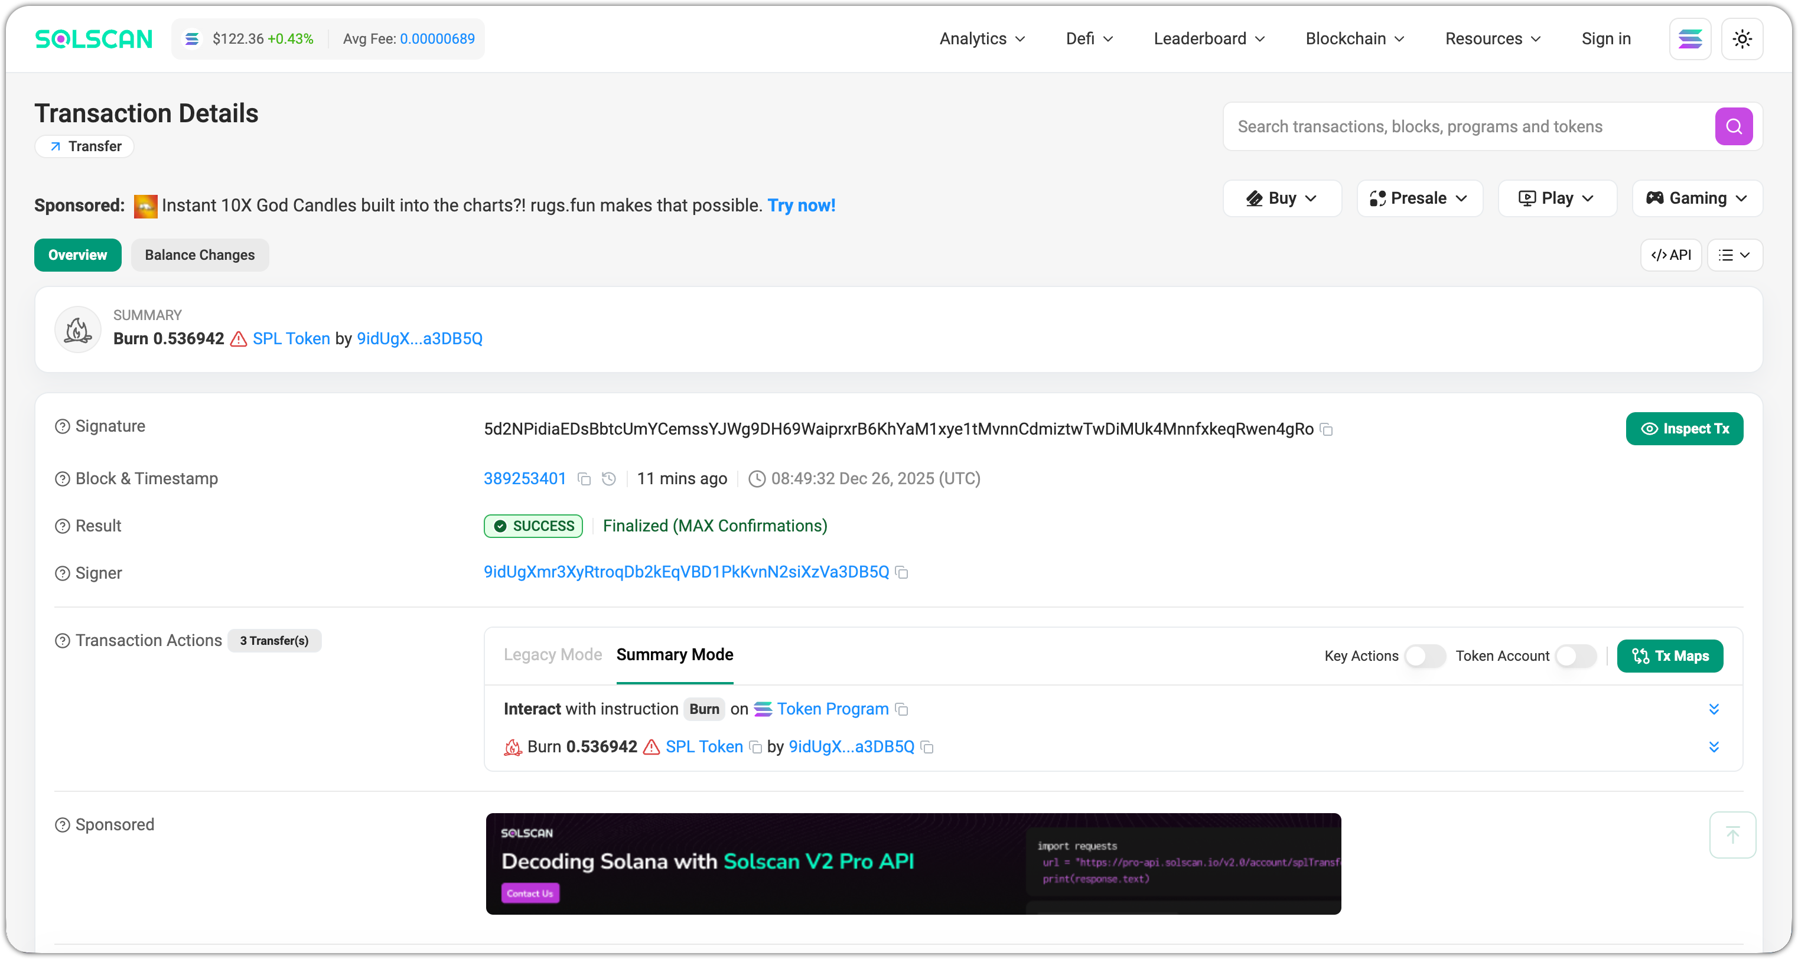Image resolution: width=1798 pixels, height=959 pixels.
Task: Copy the transaction signature
Action: click(1326, 430)
